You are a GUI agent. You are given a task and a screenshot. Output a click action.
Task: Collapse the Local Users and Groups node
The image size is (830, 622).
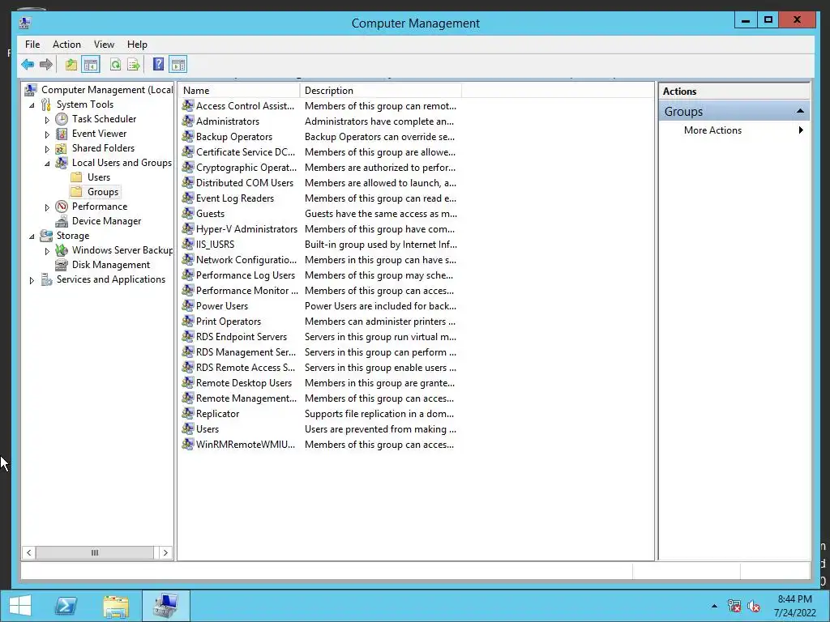(x=47, y=164)
